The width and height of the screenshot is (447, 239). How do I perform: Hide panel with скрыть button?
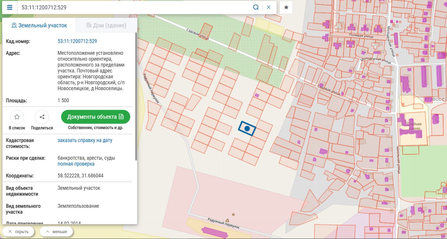[x=19, y=232]
